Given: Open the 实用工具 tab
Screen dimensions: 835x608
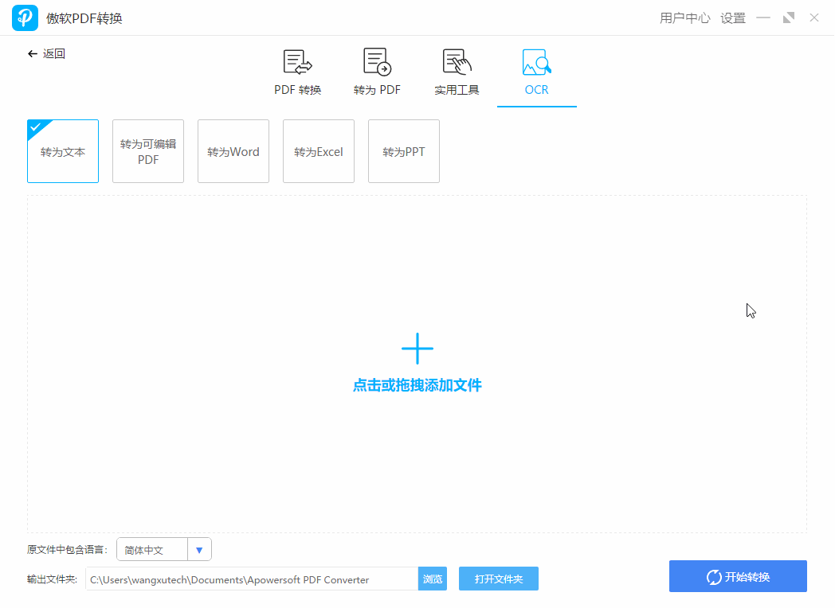Looking at the screenshot, I should 457,73.
